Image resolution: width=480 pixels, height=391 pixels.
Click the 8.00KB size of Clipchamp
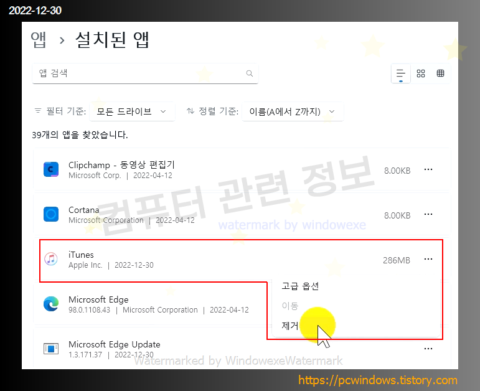click(x=397, y=171)
